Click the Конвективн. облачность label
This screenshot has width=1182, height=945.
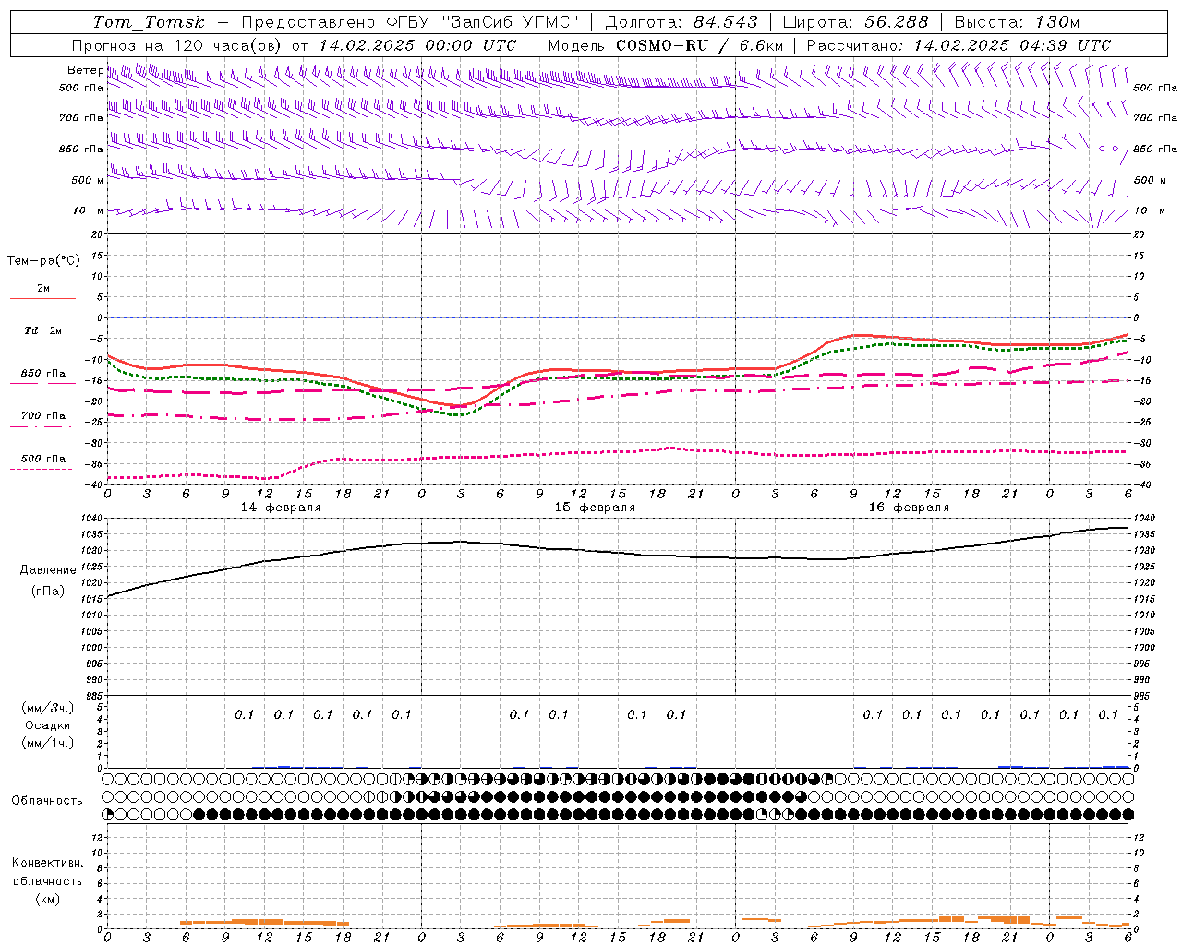point(47,872)
